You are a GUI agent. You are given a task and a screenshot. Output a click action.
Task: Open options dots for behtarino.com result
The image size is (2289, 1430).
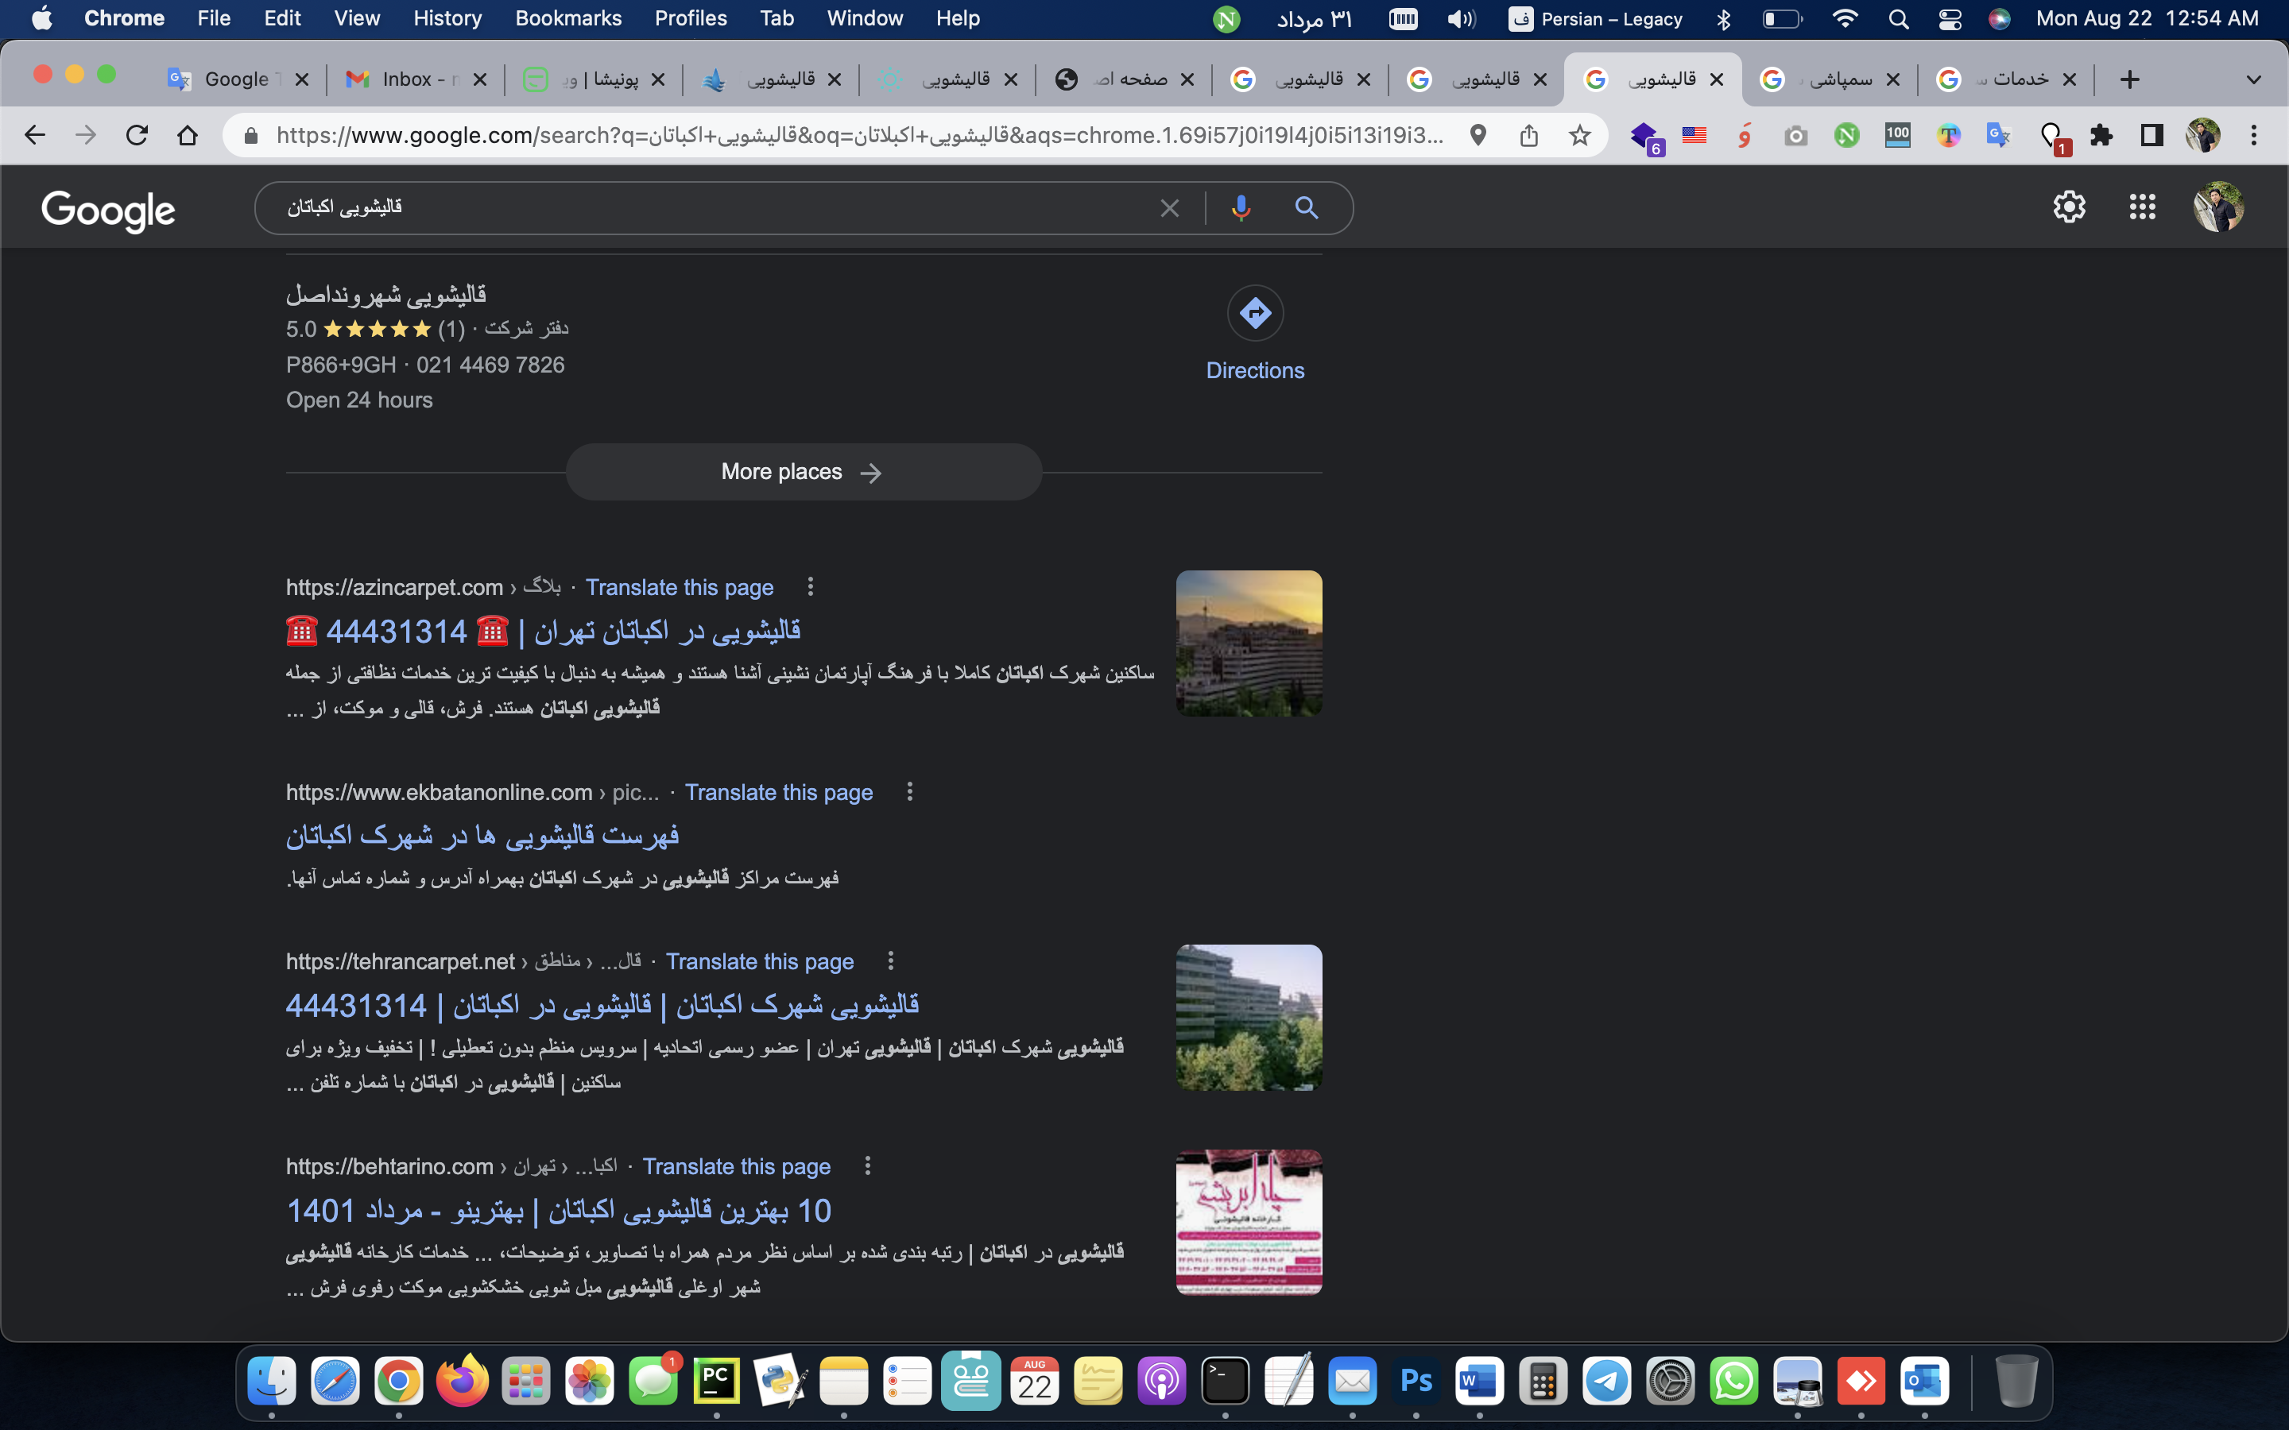coord(867,1166)
